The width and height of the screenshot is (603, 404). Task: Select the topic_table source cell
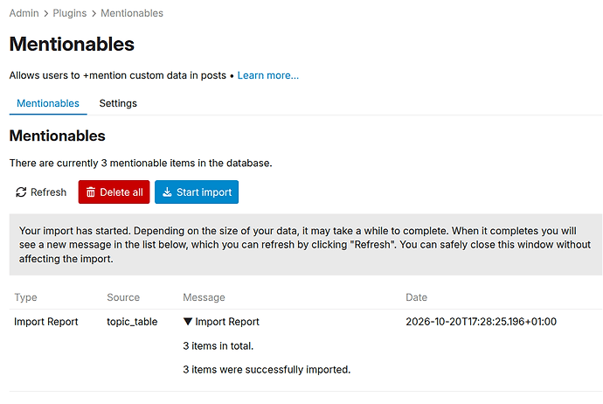tap(132, 322)
